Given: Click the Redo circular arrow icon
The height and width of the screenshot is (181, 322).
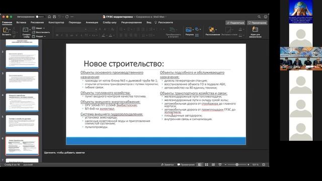Looking at the screenshot, I should [x=67, y=17].
